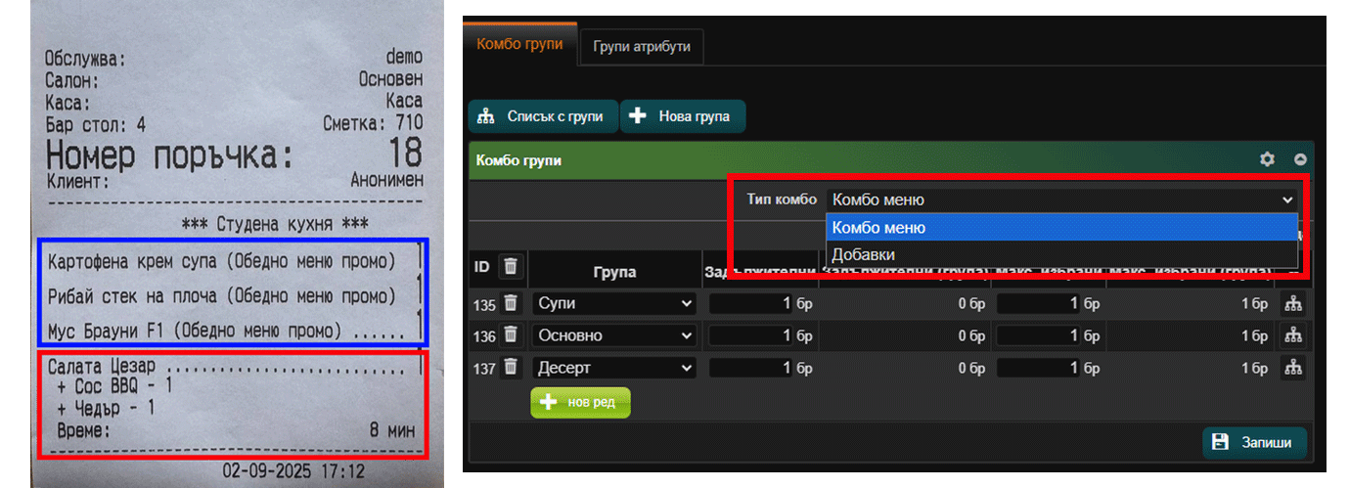
Task: Open hierarchy icon for the Супи row
Action: click(1293, 304)
